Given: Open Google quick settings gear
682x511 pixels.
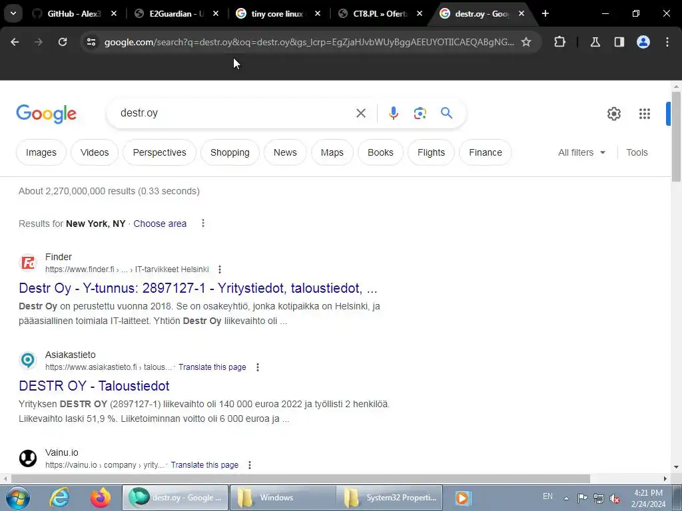Looking at the screenshot, I should click(x=613, y=114).
